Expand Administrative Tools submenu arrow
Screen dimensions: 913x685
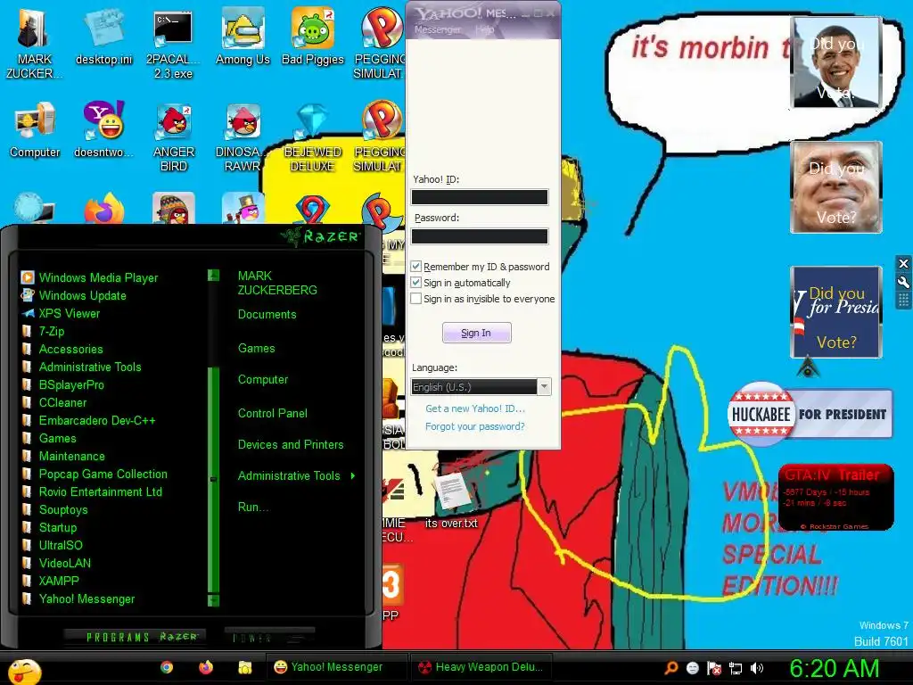353,476
